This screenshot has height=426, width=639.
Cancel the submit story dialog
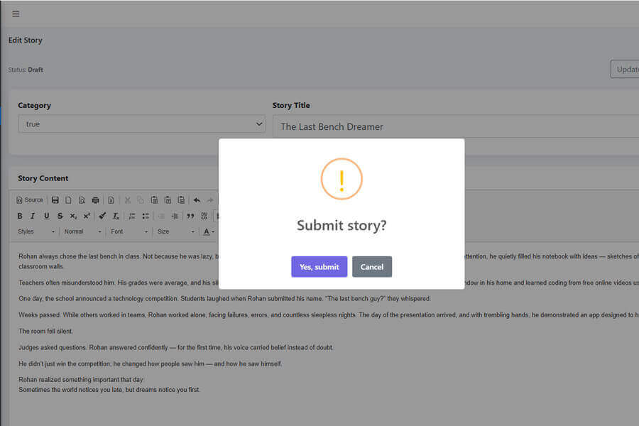click(372, 267)
